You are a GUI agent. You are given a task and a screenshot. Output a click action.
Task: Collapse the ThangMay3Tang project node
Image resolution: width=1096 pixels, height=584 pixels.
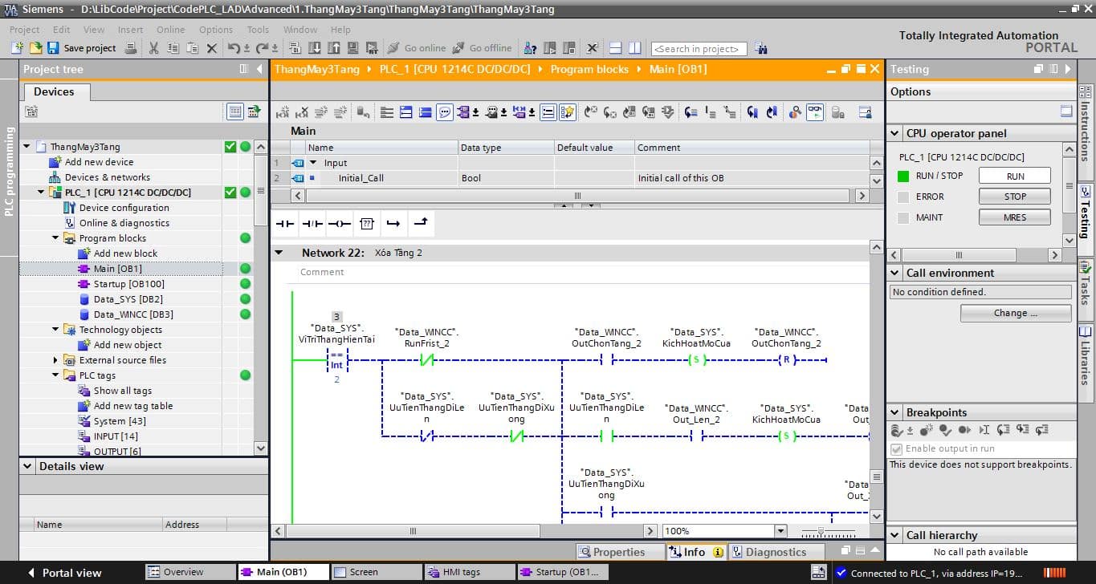[27, 147]
